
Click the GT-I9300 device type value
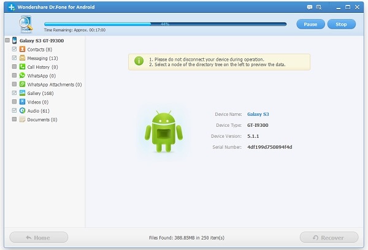[258, 125]
